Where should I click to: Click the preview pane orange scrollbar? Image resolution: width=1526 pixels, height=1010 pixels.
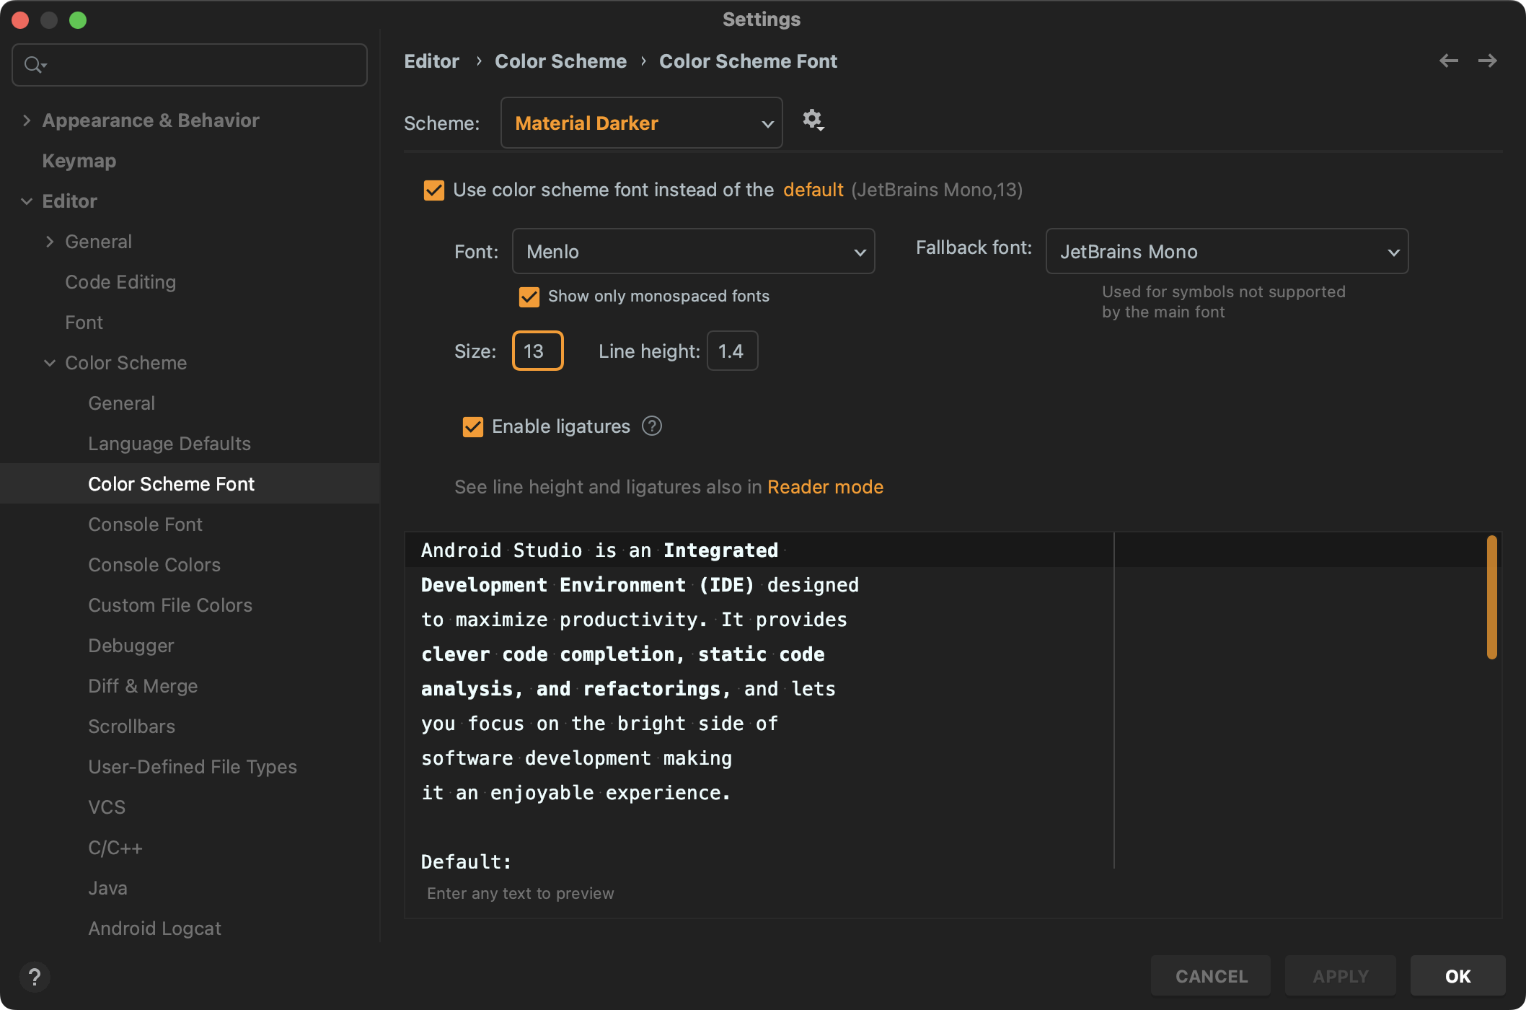tap(1491, 597)
